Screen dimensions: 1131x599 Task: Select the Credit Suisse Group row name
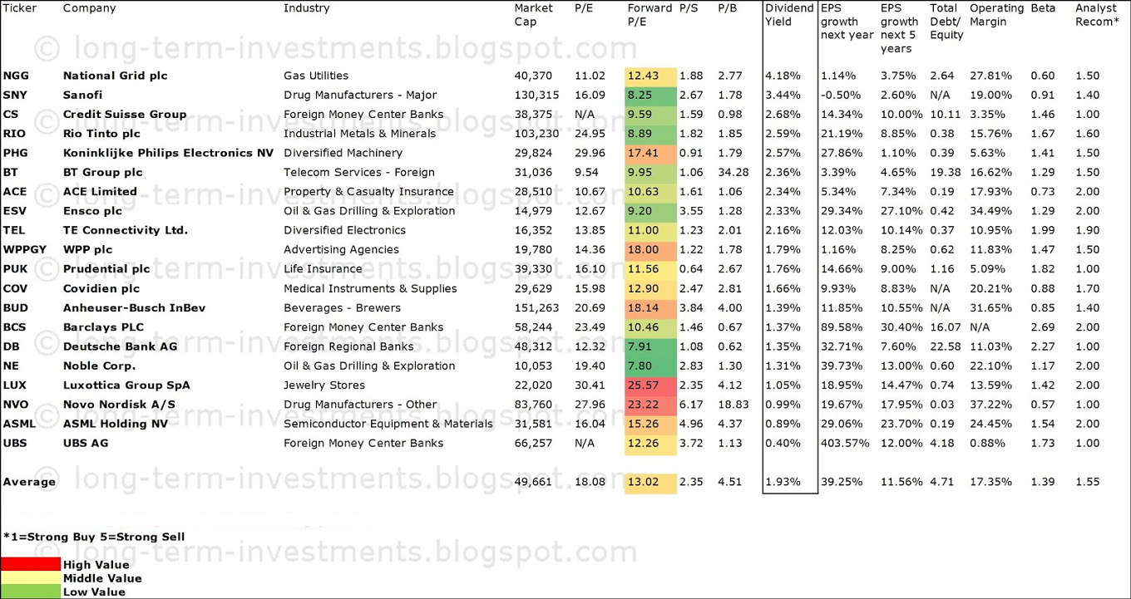tap(125, 114)
